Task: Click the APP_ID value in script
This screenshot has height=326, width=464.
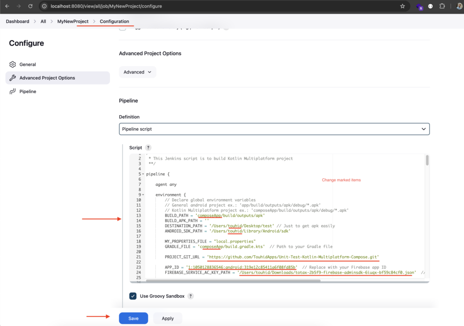Action: click(x=242, y=268)
